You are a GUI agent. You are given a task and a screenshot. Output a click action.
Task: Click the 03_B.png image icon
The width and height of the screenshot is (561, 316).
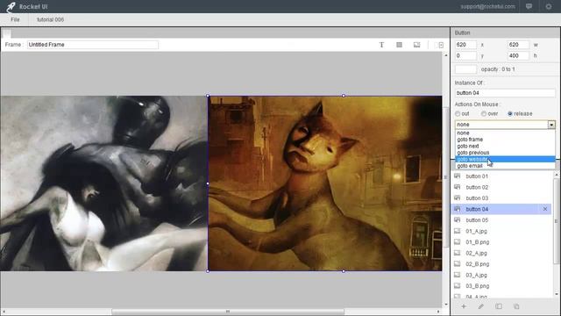tap(458, 285)
